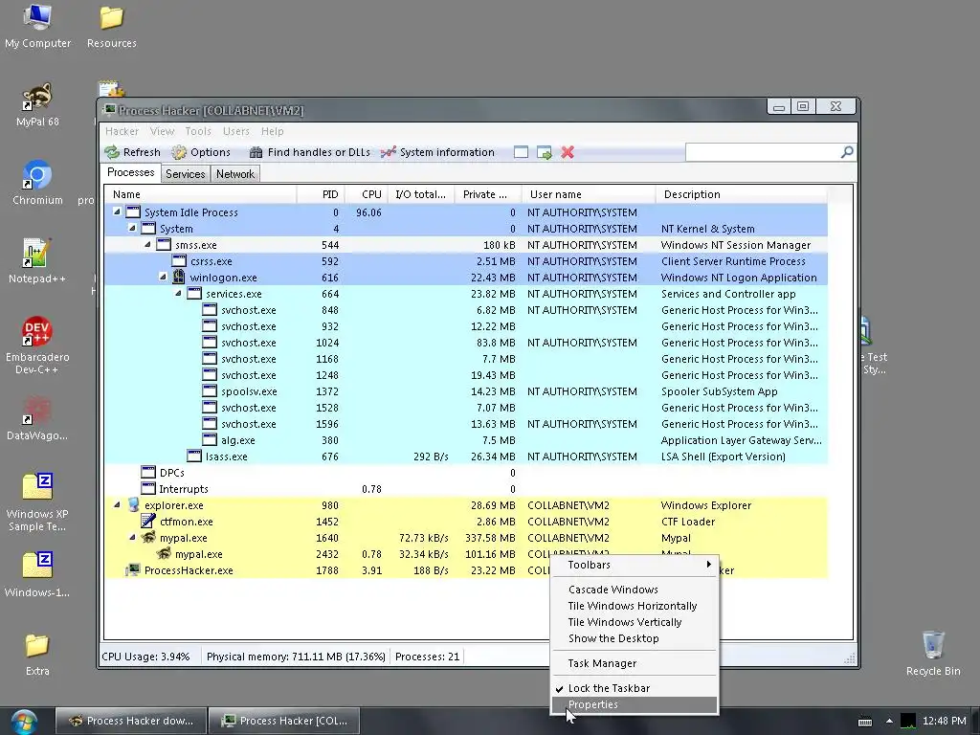Select Properties in context menu

point(635,704)
